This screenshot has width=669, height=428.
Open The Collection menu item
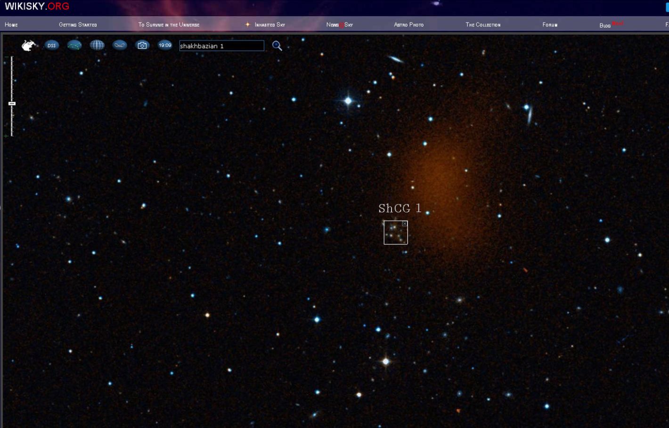tap(483, 24)
